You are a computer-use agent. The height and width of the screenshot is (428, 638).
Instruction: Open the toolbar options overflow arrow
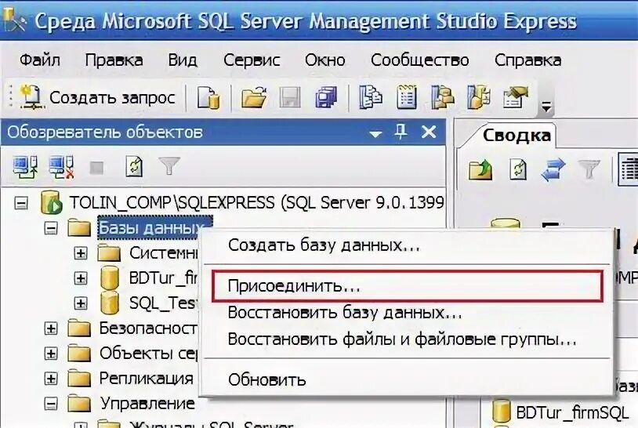pyautogui.click(x=547, y=105)
